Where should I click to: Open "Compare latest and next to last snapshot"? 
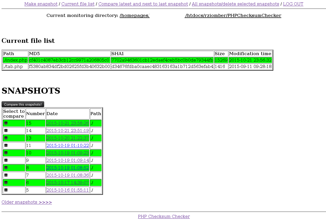(143, 4)
